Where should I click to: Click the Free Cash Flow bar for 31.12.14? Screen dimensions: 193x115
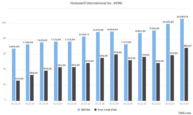[46, 86]
